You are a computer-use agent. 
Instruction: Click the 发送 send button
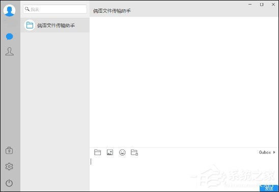point(269,188)
